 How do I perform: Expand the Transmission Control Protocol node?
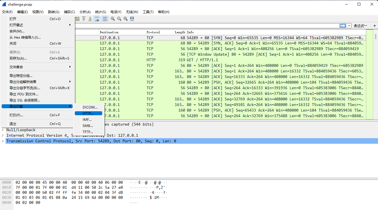(3, 141)
